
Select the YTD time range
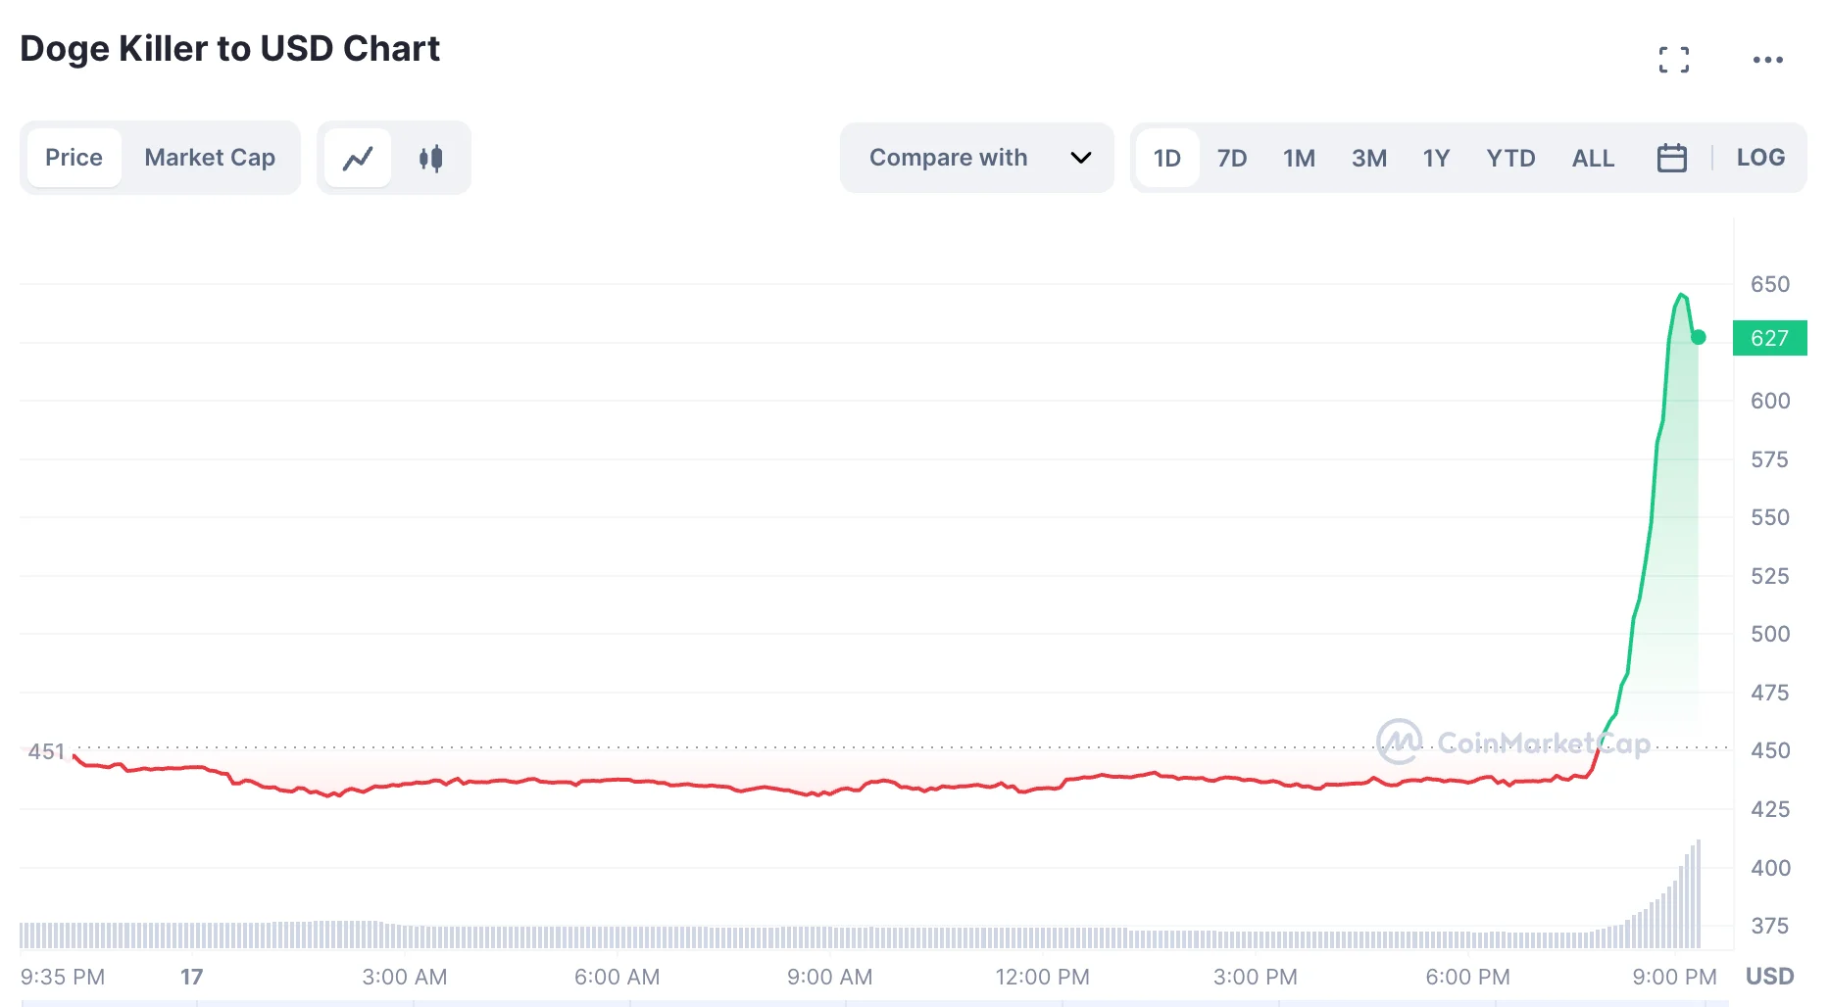tap(1510, 158)
